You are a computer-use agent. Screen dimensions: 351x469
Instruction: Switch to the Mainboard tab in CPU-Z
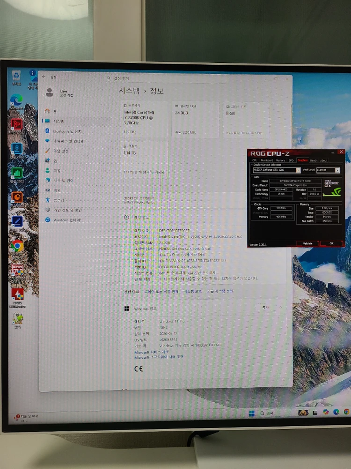coord(267,160)
